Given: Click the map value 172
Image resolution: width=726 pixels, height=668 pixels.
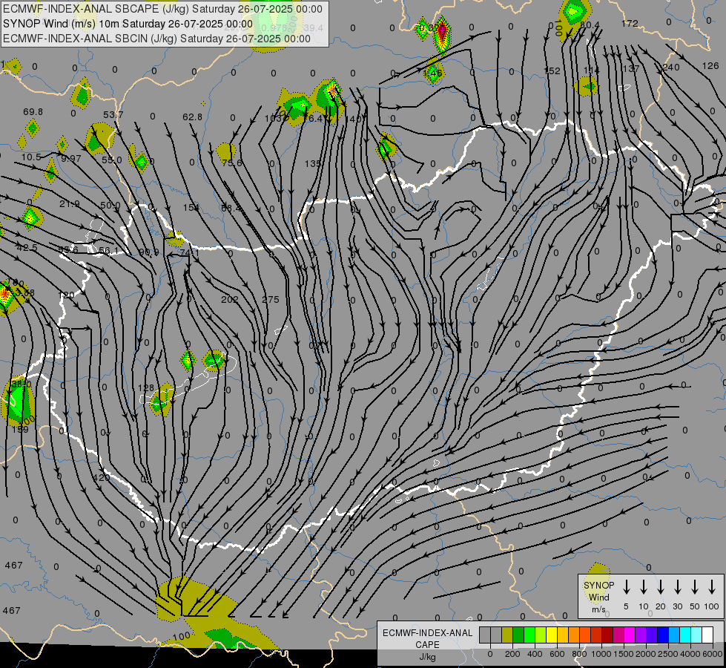Looking at the screenshot, I should click(x=630, y=23).
